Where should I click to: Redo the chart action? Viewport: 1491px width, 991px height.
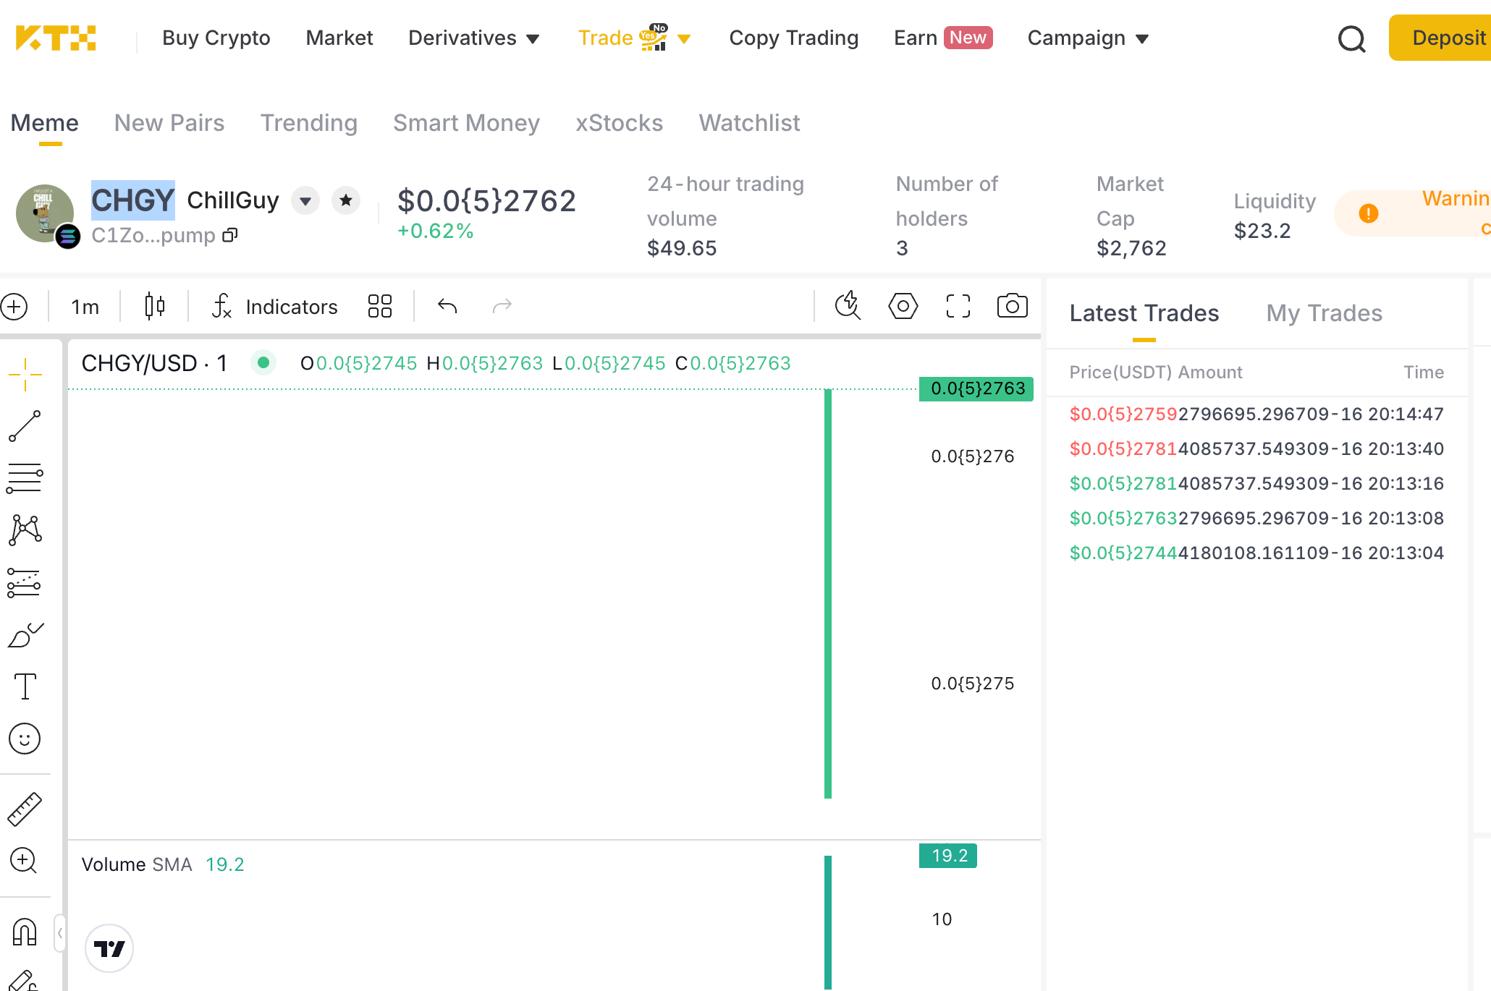(502, 307)
